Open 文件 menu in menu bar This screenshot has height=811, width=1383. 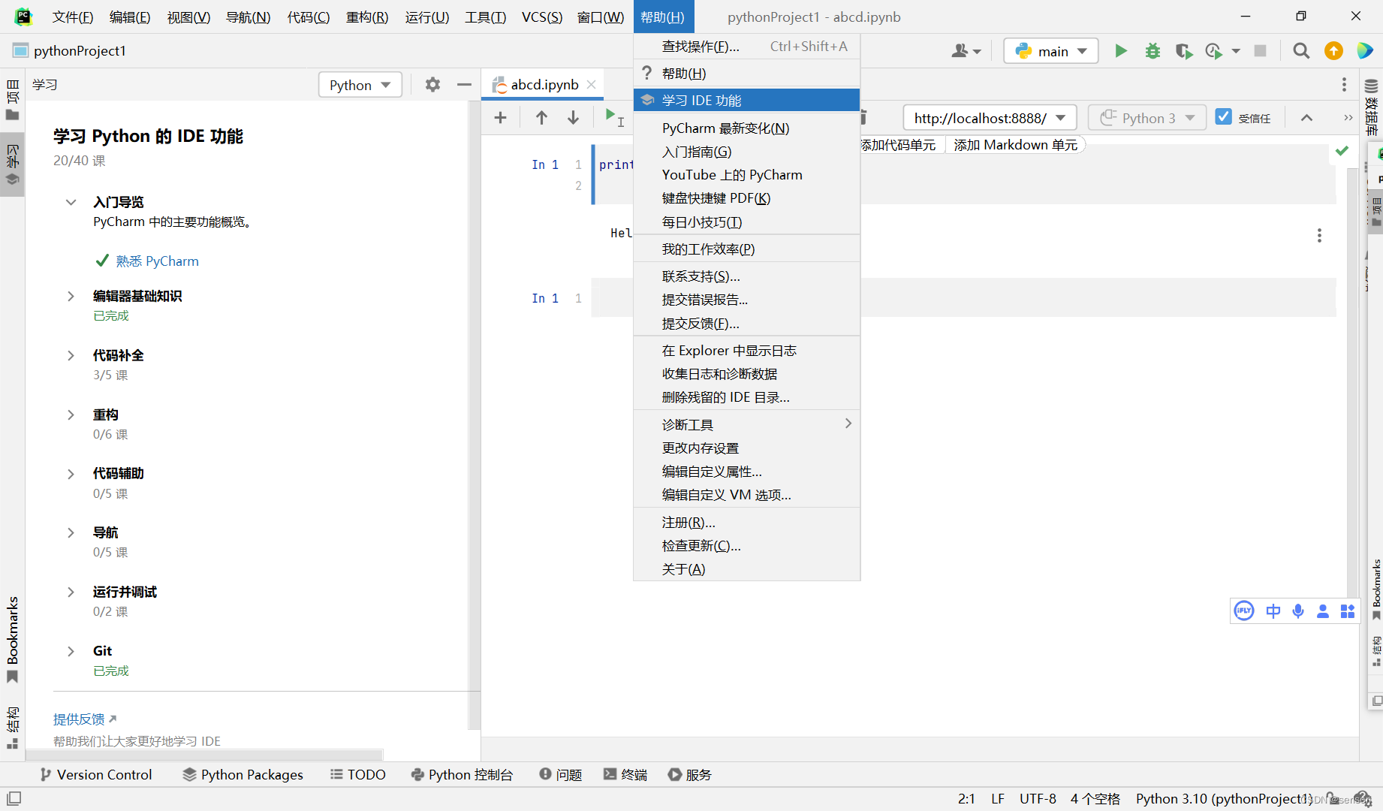click(73, 17)
